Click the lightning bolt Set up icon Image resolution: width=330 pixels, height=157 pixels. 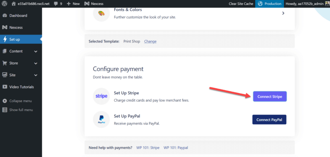(x=5, y=39)
